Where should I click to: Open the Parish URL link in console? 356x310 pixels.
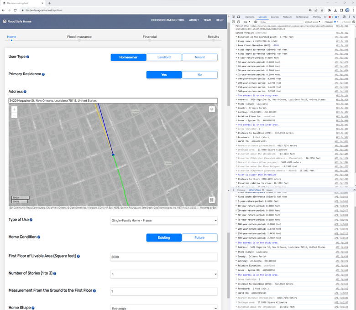point(284,27)
